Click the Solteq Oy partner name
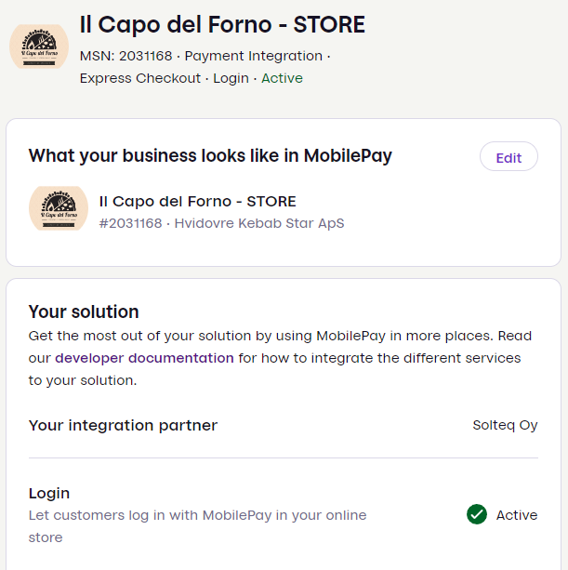 click(505, 426)
